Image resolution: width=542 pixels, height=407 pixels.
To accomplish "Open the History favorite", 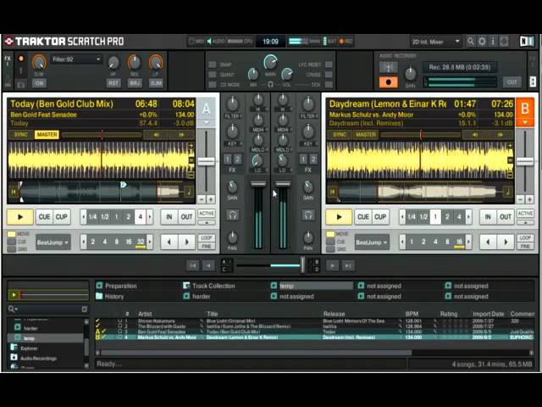I will click(x=110, y=296).
